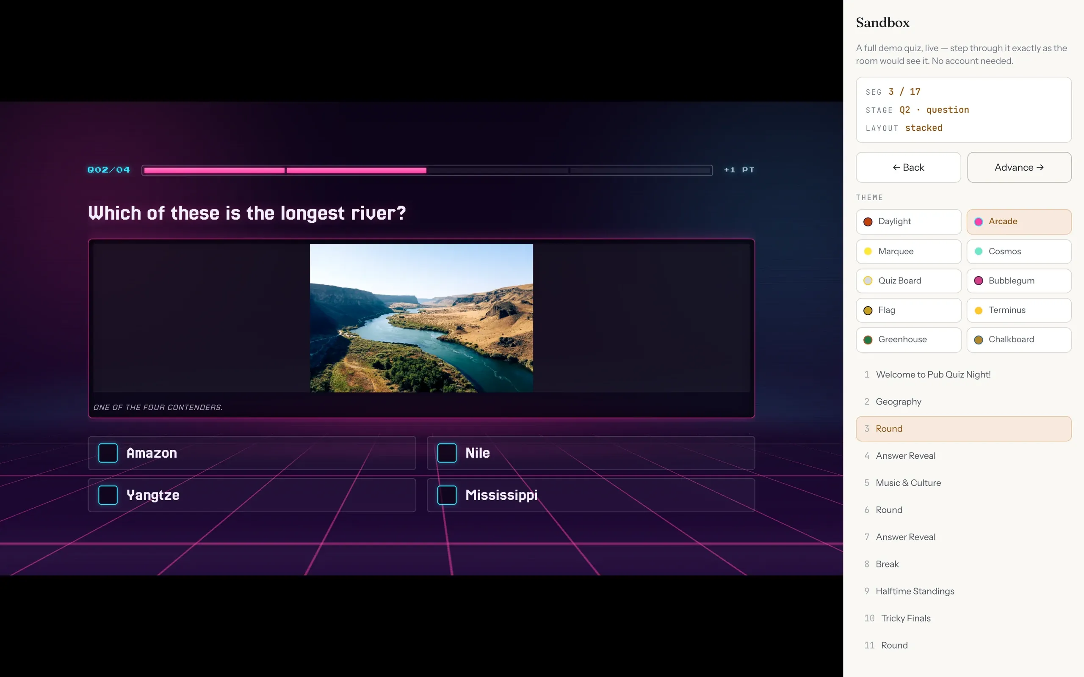Image resolution: width=1084 pixels, height=677 pixels.
Task: Click the +1 PT points label
Action: pos(739,170)
